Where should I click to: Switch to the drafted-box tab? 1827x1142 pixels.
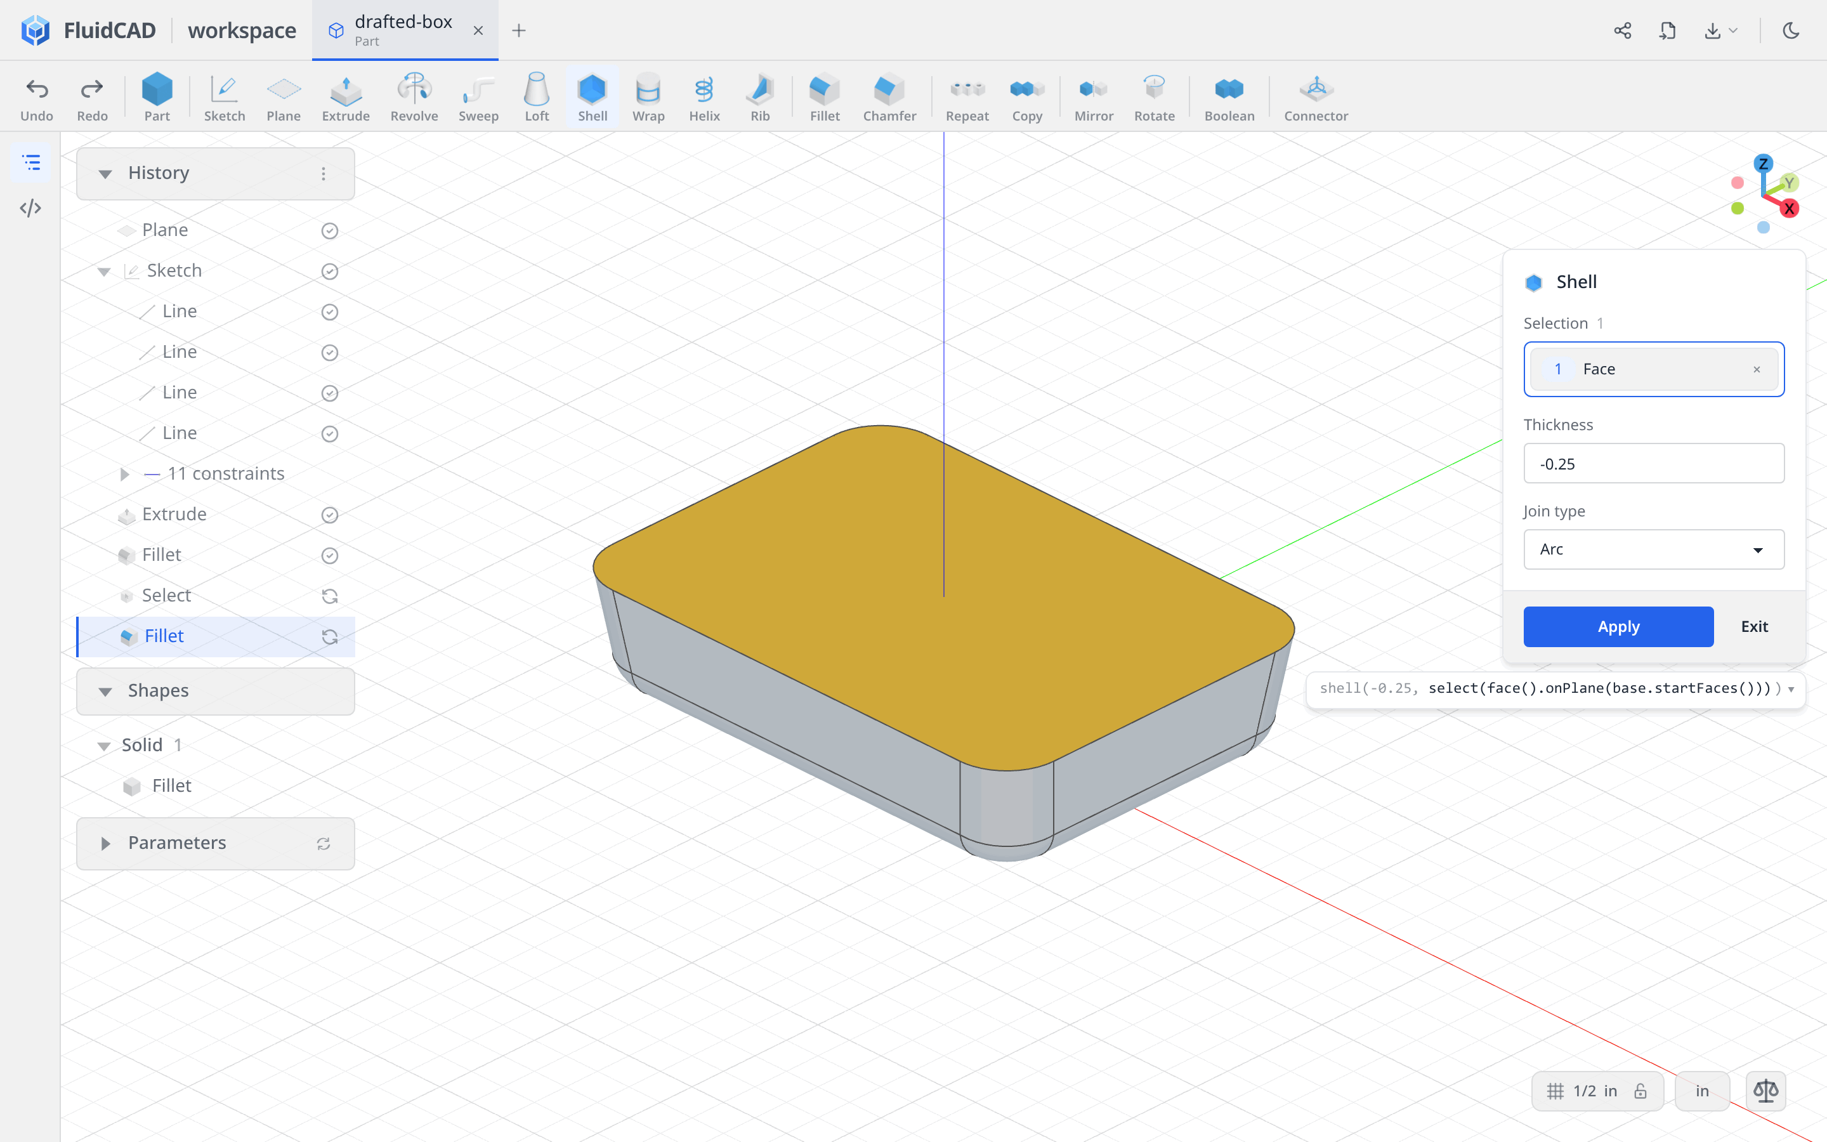tap(405, 30)
